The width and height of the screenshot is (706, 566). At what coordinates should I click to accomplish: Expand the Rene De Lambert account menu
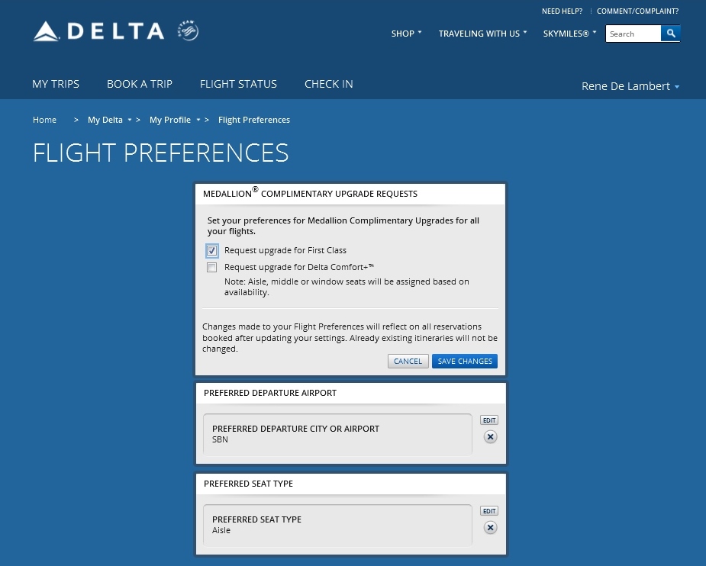[626, 86]
